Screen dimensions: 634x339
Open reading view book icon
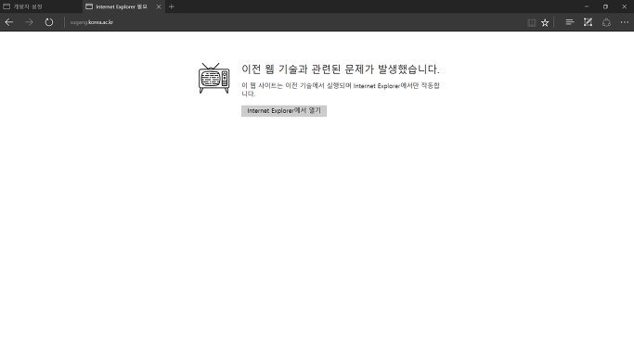(532, 22)
